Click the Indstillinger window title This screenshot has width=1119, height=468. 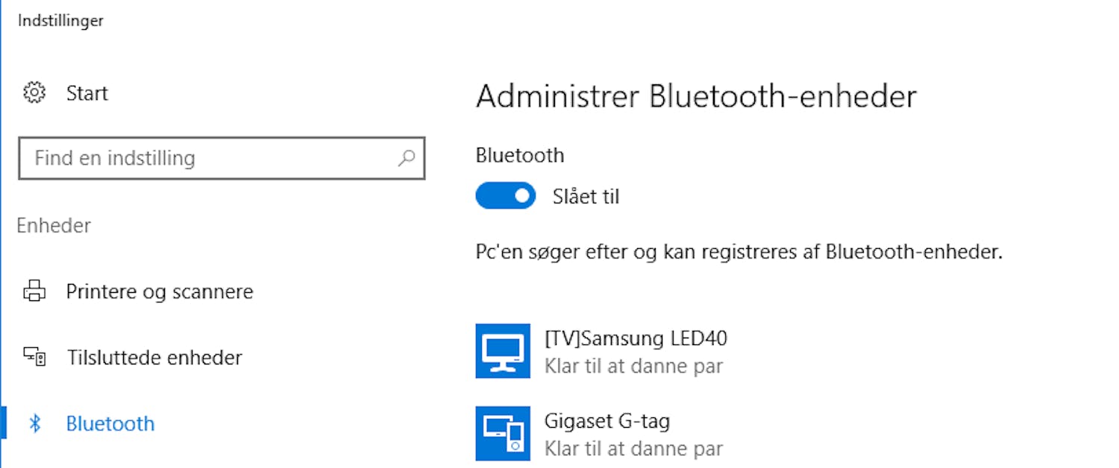60,20
